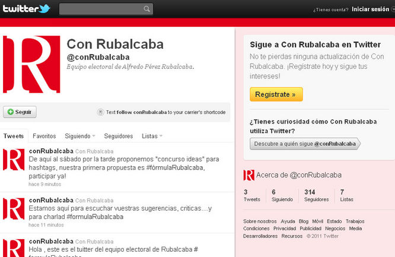This screenshot has width=395, height=257.
Task: Open conRubalcaba username on sugerencias tweet
Action: coord(51,200)
